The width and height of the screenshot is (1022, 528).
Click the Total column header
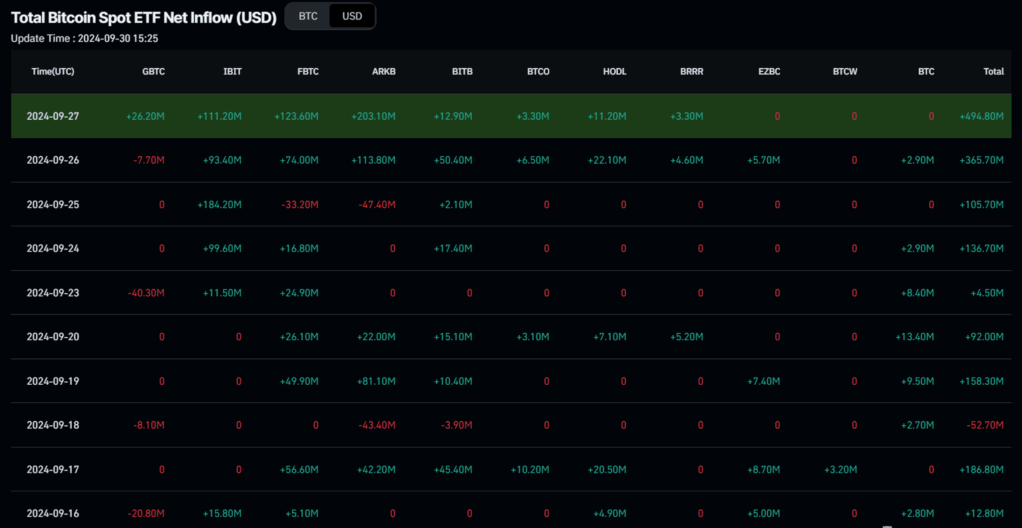click(993, 71)
